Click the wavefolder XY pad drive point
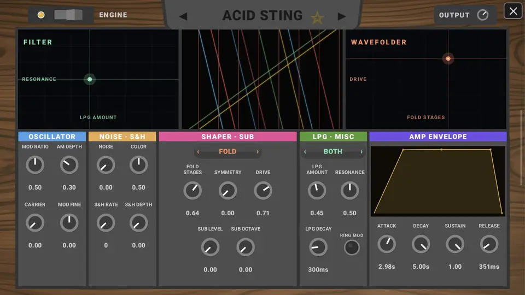This screenshot has height=295, width=525. click(448, 59)
